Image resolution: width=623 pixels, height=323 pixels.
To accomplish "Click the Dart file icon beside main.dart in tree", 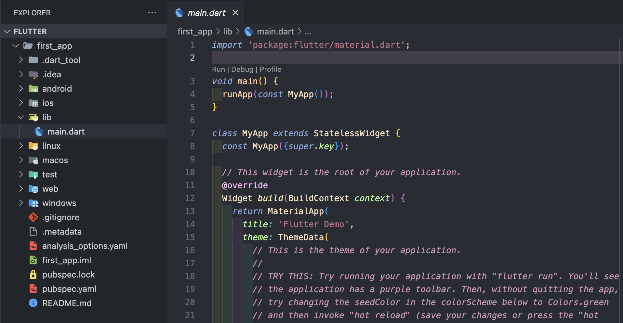I will (39, 132).
